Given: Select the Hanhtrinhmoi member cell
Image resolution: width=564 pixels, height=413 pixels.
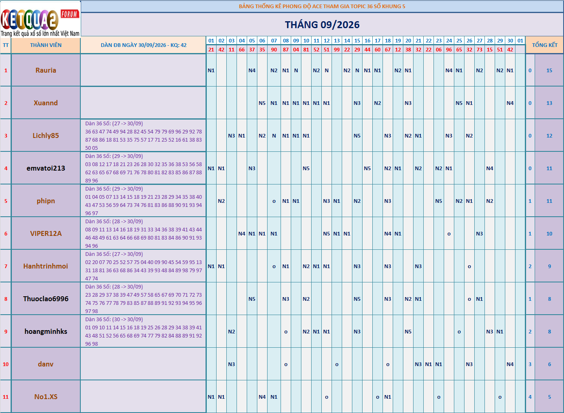Looking at the screenshot, I should click(x=46, y=266).
